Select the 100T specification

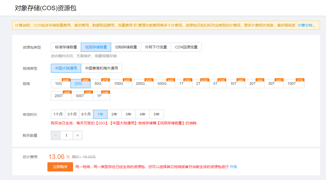click(x=294, y=84)
